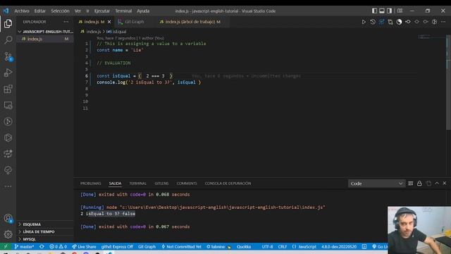Open more editor actions ellipsis

443,22
